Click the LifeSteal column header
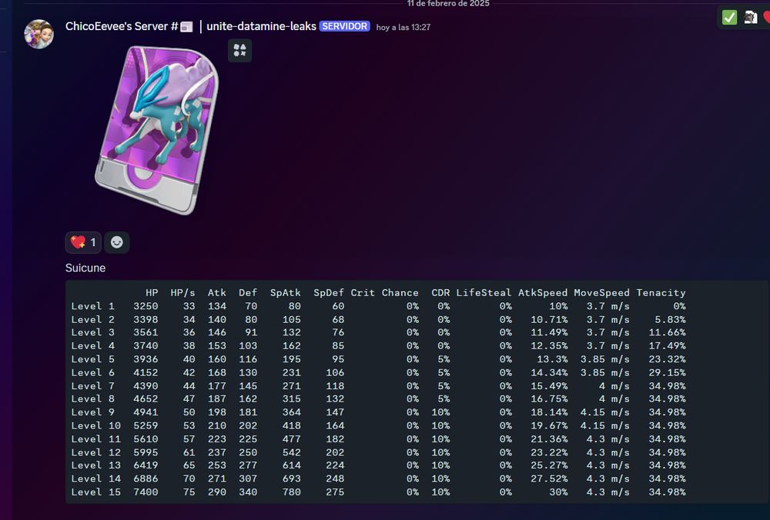This screenshot has height=520, width=770. point(484,293)
